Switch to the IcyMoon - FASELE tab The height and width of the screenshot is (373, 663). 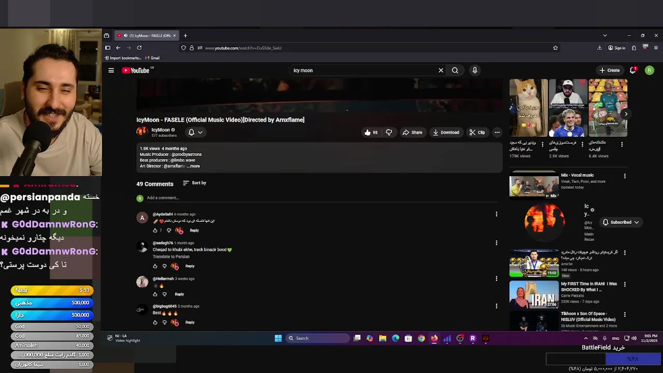click(147, 36)
